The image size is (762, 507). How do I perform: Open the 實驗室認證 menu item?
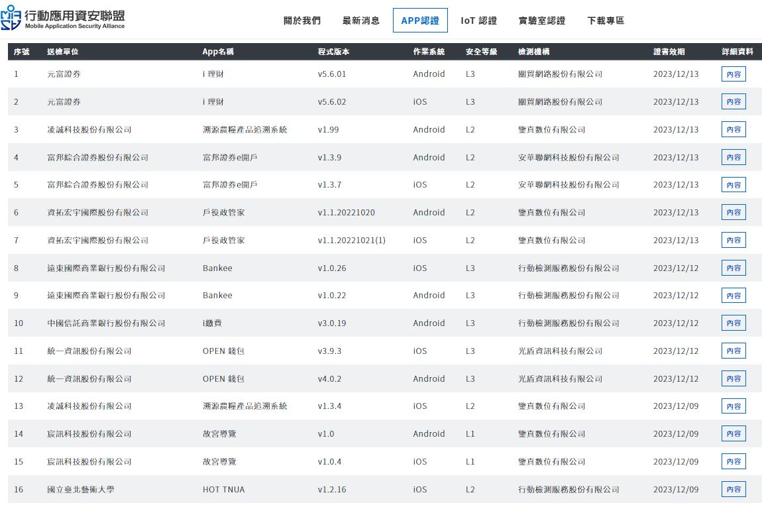tap(542, 21)
